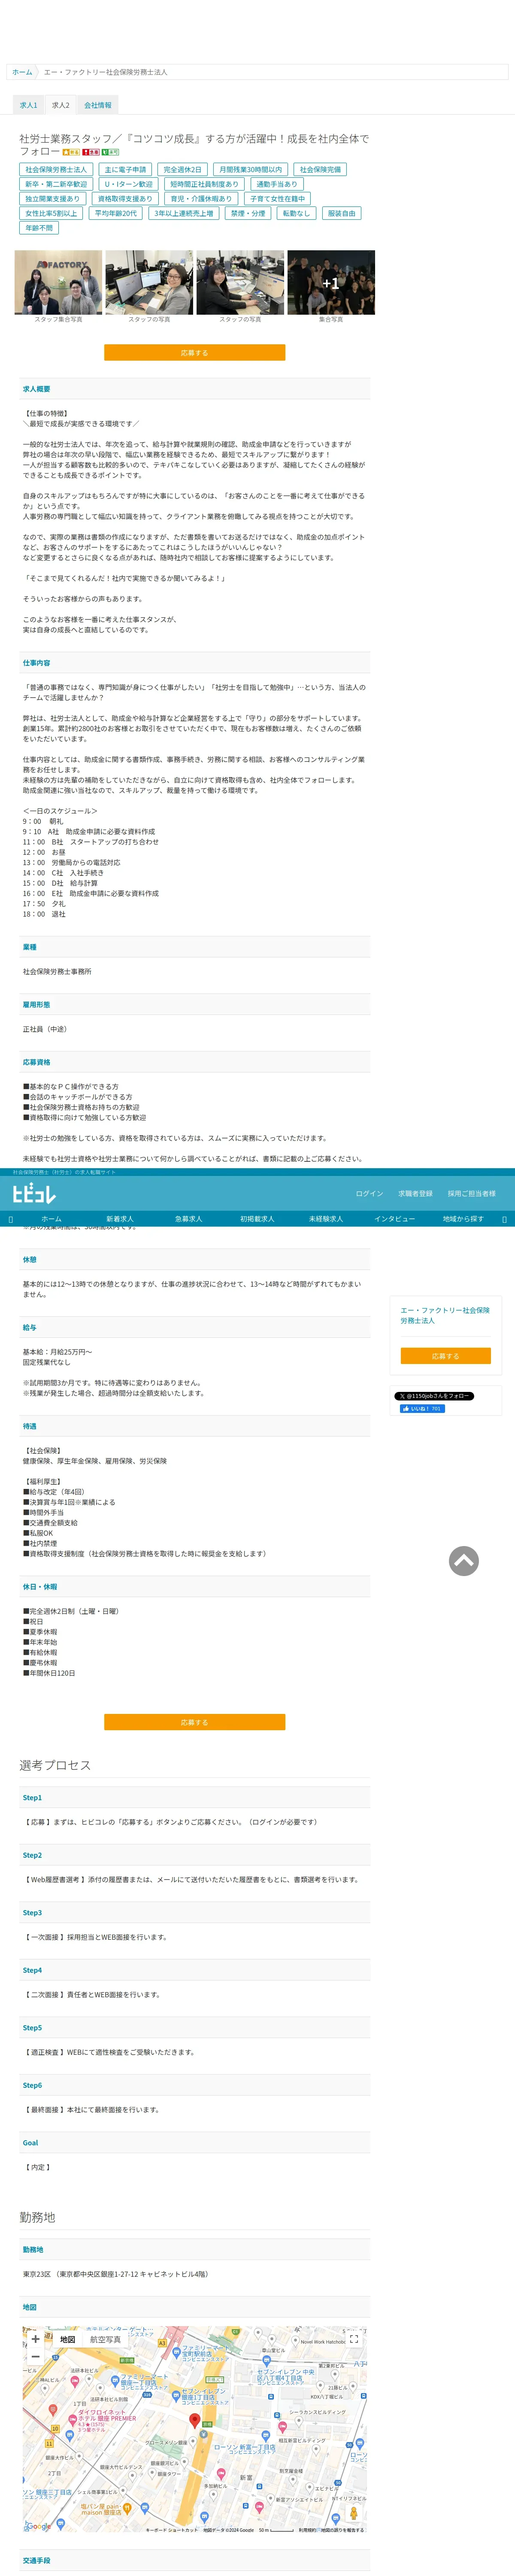Select the 服装自由 tag
The image size is (515, 2576).
(x=341, y=213)
